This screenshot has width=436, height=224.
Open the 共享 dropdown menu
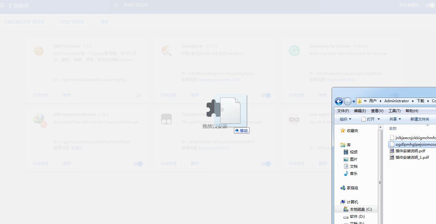point(395,119)
